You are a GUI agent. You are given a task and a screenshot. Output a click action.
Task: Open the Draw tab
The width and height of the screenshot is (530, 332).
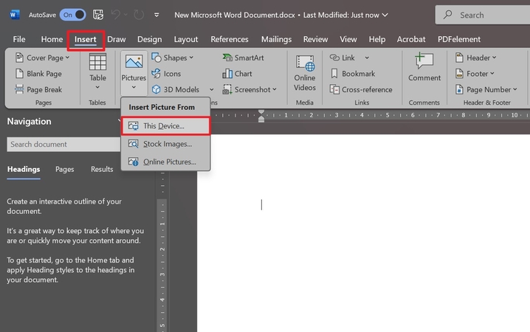117,39
